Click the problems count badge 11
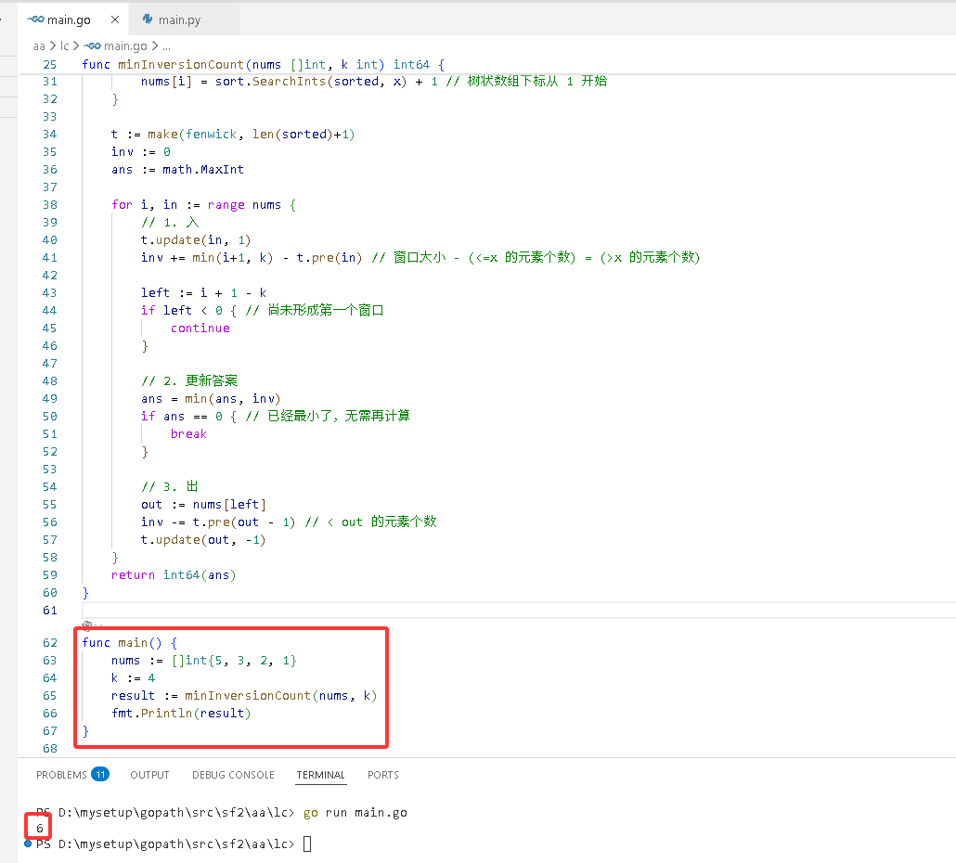Image resolution: width=956 pixels, height=863 pixels. click(x=100, y=774)
